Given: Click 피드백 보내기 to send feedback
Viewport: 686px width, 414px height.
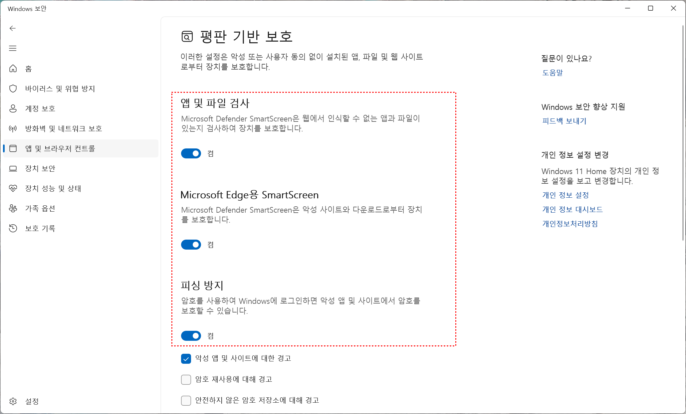Looking at the screenshot, I should click(x=564, y=121).
